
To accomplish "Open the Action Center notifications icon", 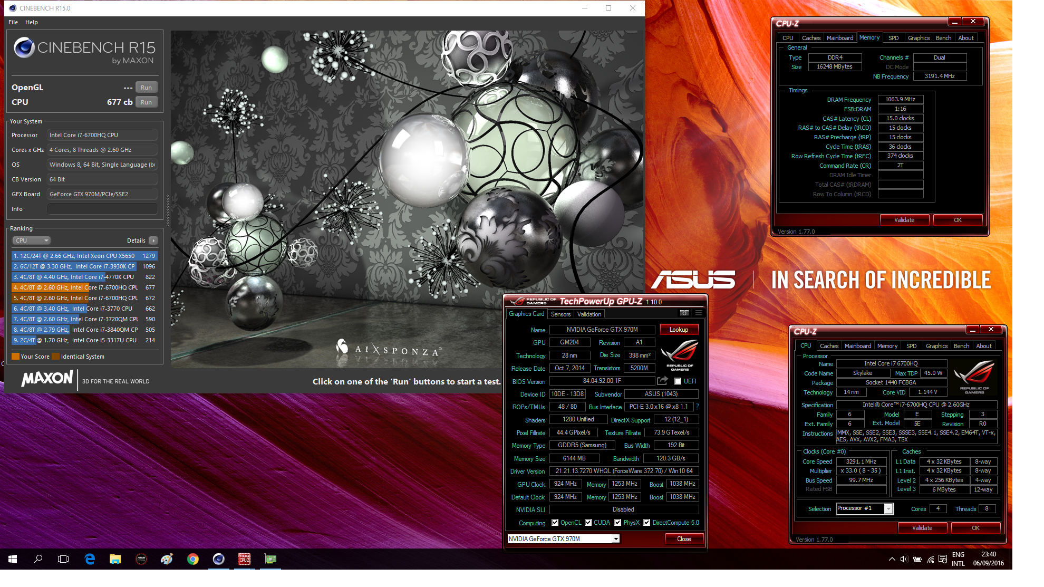I will (943, 559).
